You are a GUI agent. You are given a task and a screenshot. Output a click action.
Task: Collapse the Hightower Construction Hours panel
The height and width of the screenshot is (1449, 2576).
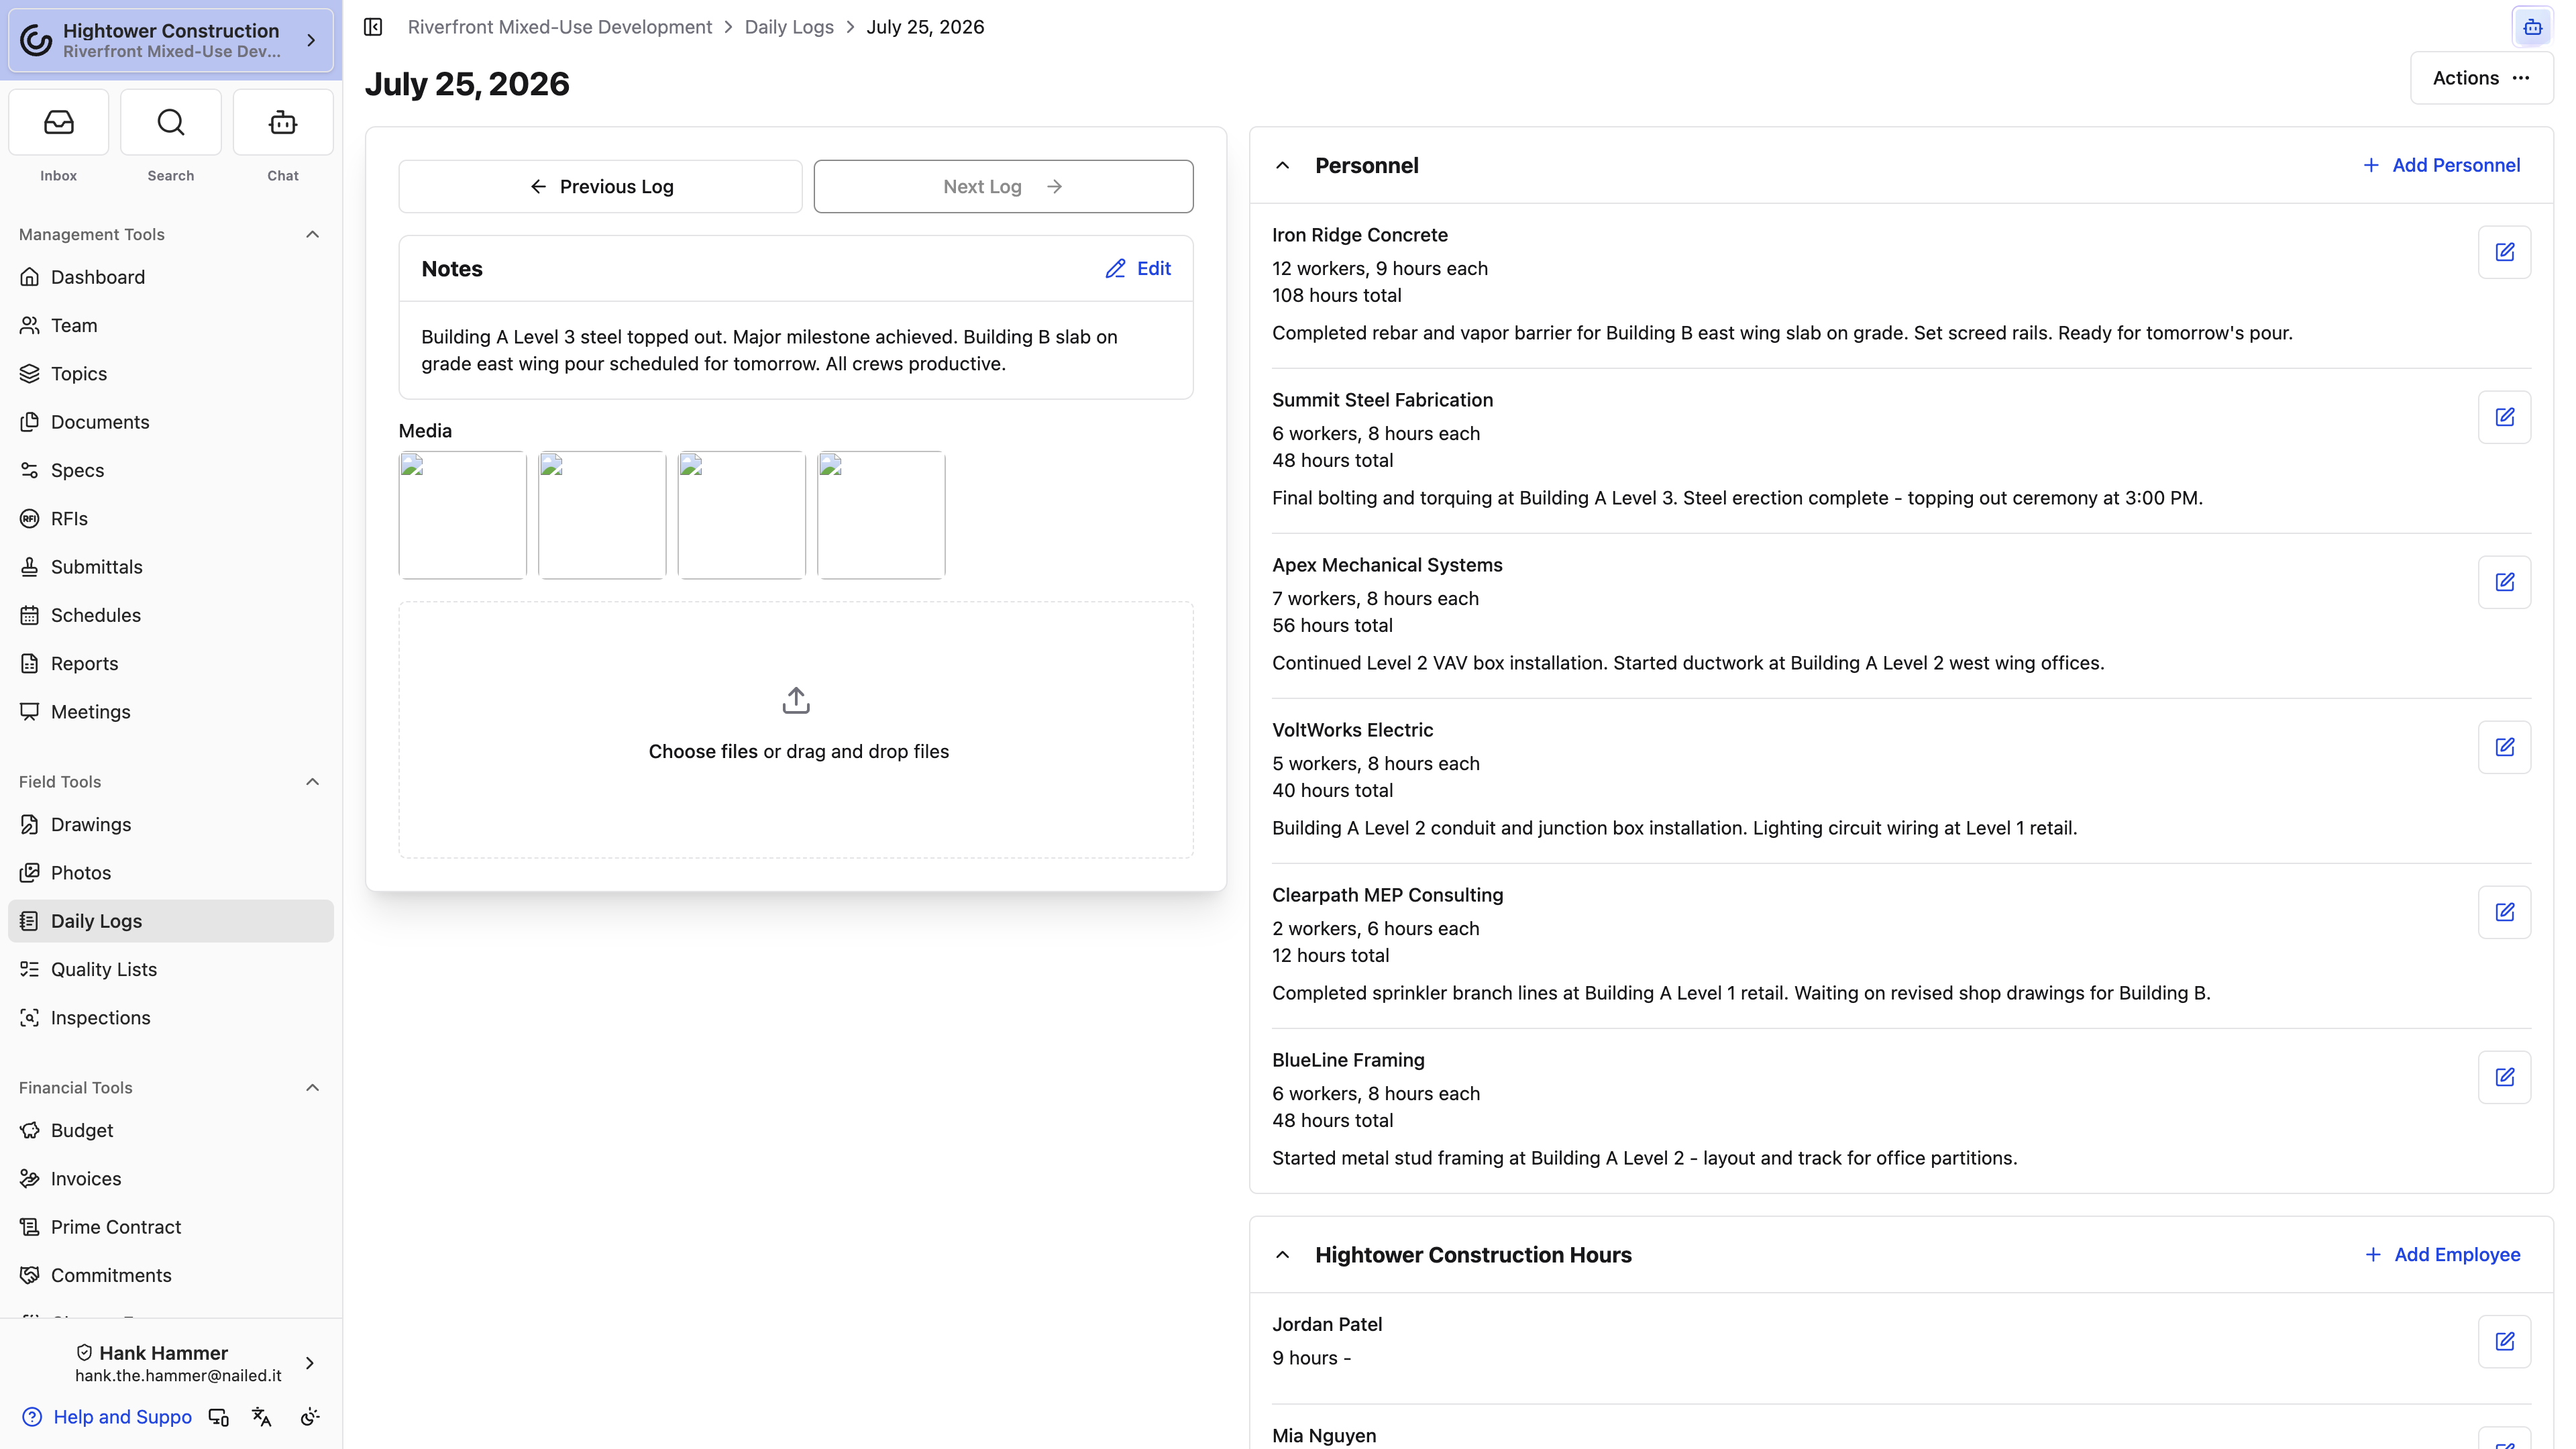pos(1283,1255)
